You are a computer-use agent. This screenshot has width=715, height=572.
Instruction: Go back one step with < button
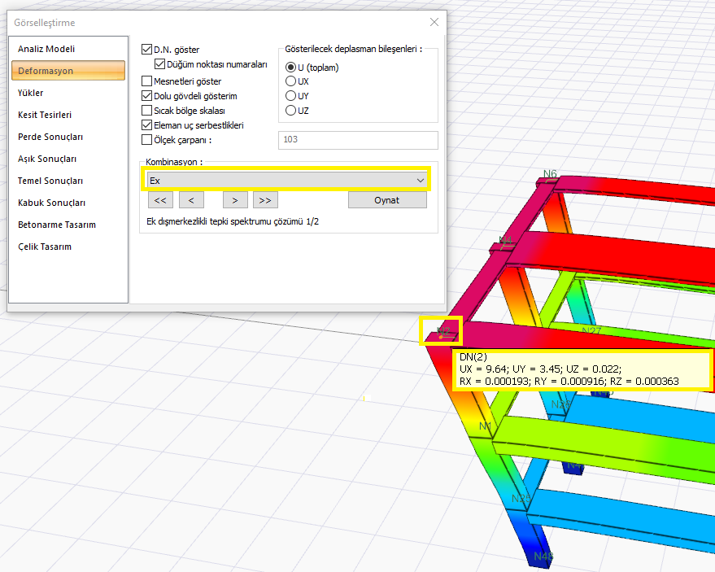(x=191, y=199)
